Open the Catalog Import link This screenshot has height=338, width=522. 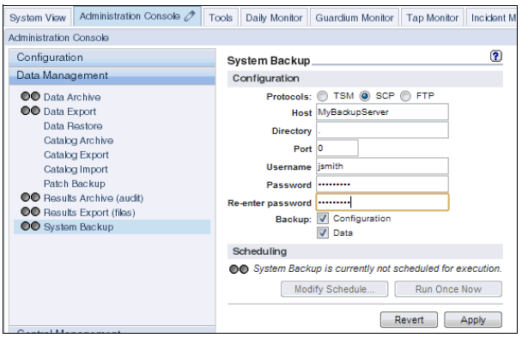(76, 169)
